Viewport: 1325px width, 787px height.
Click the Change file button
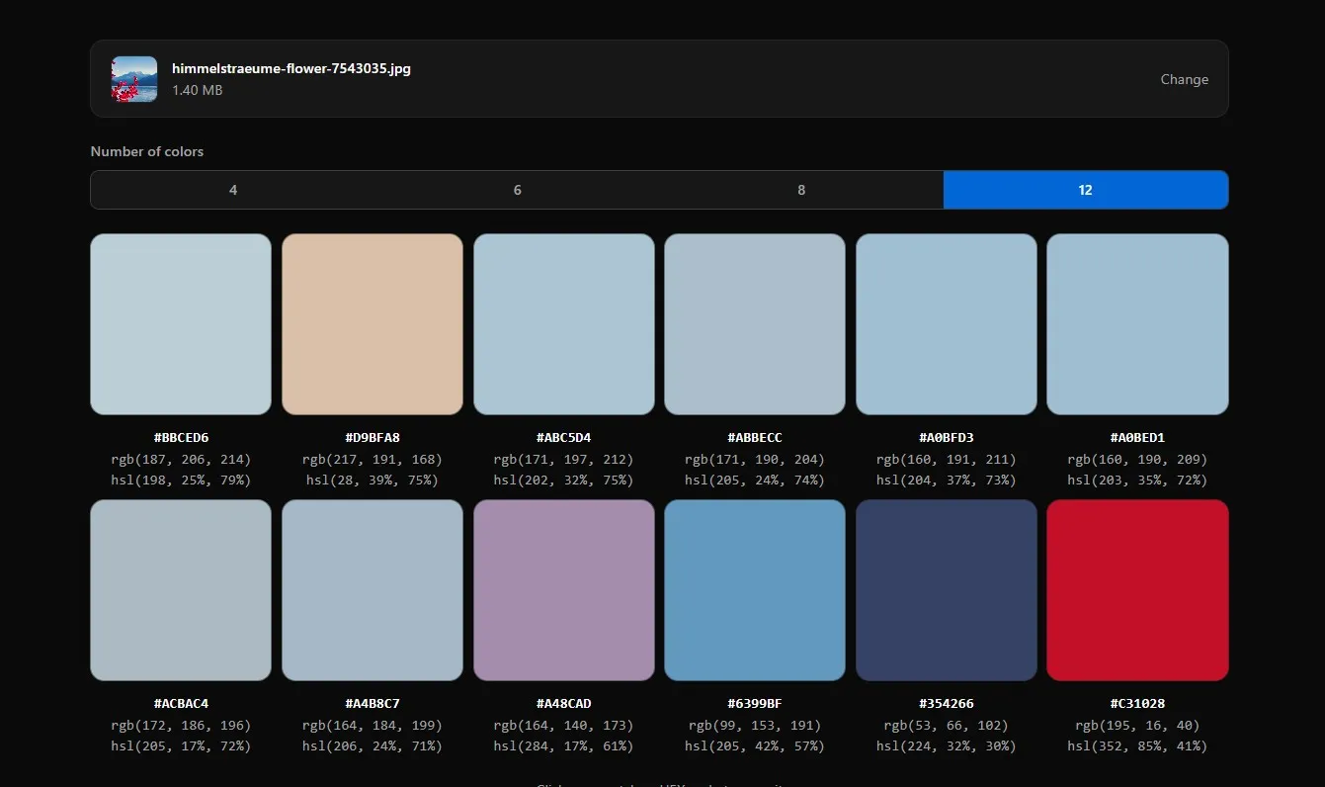(x=1184, y=79)
